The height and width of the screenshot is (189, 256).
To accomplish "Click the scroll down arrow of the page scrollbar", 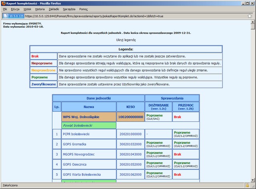I will pyautogui.click(x=253, y=180).
